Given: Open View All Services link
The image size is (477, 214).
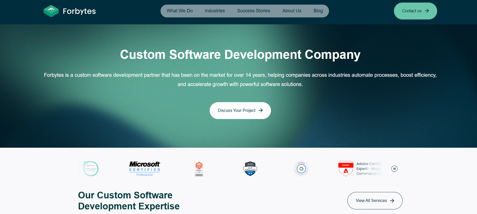Looking at the screenshot, I should [374, 201].
